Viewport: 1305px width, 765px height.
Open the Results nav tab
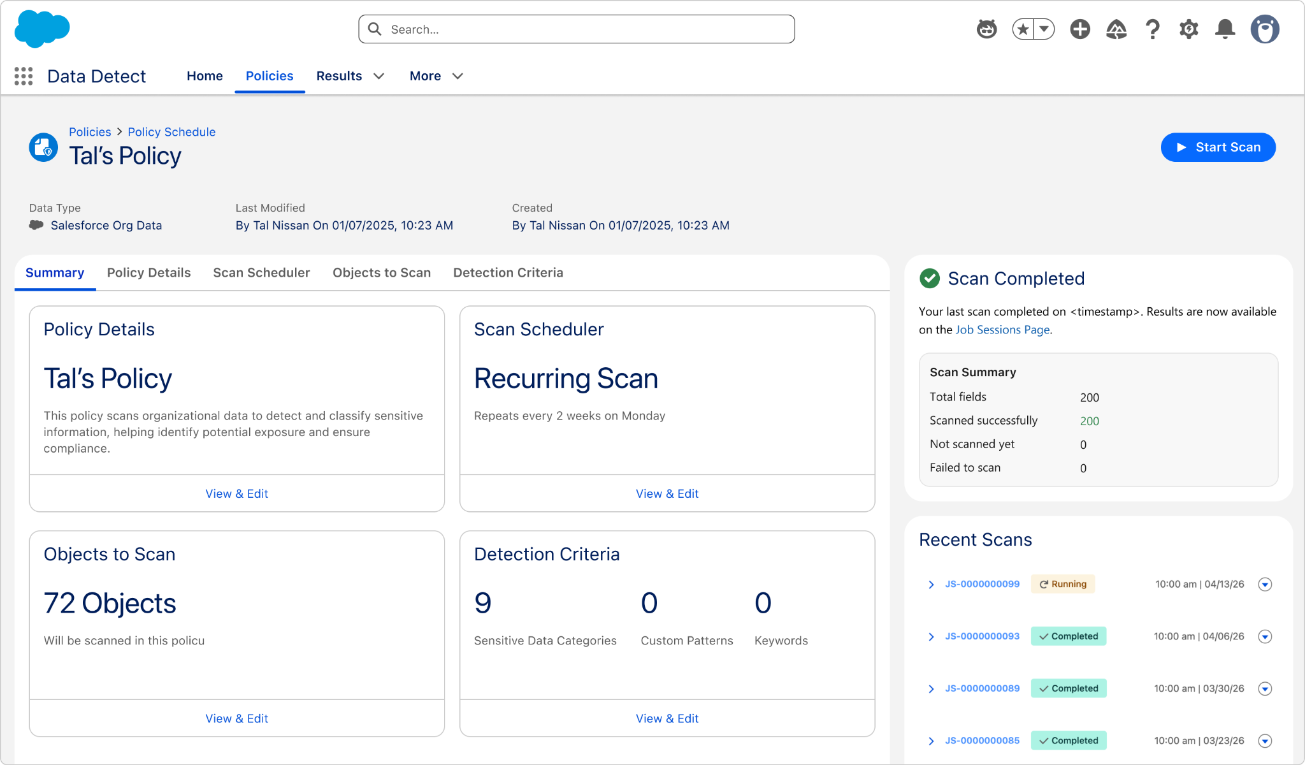tap(339, 76)
